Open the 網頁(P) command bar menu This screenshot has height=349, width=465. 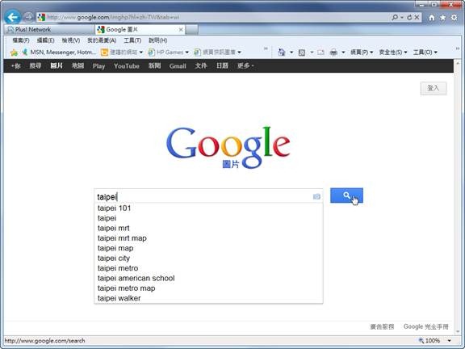(362, 53)
